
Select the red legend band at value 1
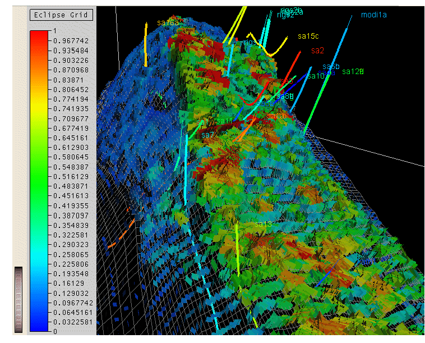(40, 31)
